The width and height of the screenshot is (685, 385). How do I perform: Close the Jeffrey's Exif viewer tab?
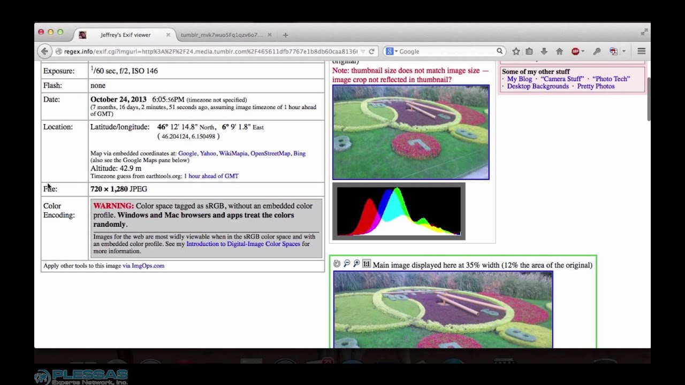click(x=168, y=35)
